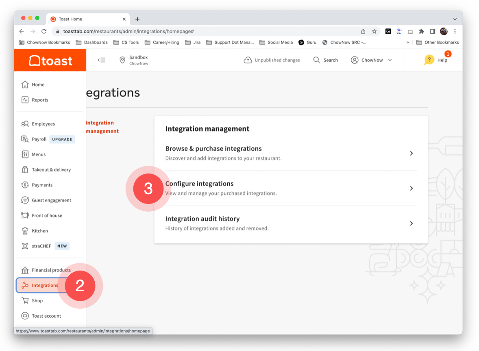Click the Help question mark icon
The image size is (479, 351).
(429, 60)
